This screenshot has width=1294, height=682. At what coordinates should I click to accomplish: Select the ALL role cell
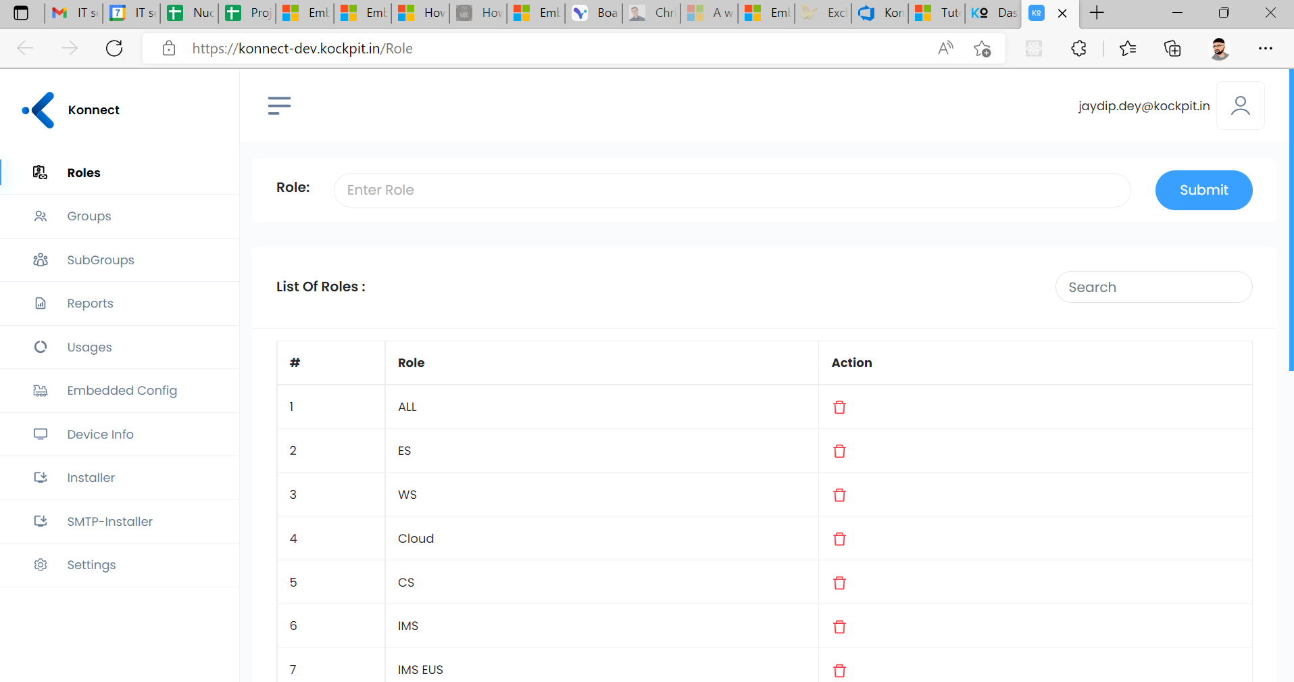pos(601,407)
